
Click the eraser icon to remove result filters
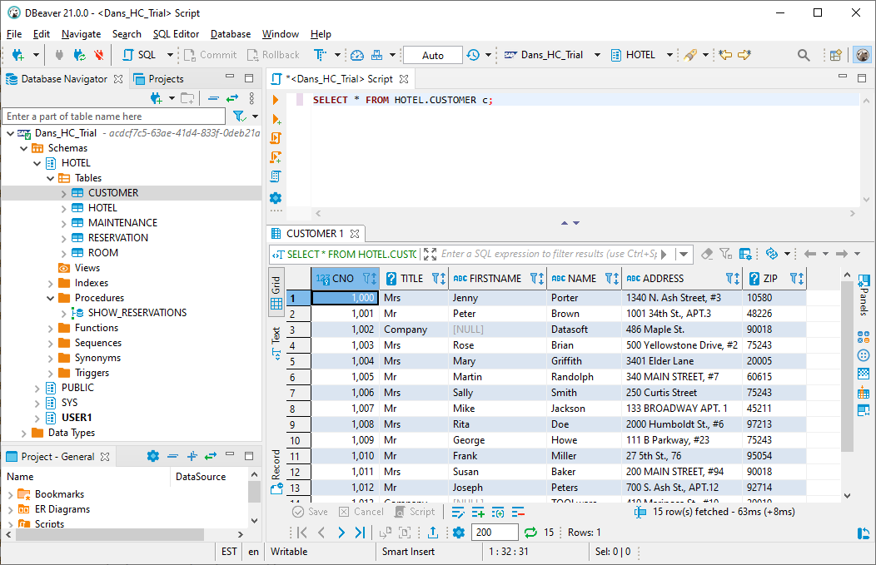(707, 254)
